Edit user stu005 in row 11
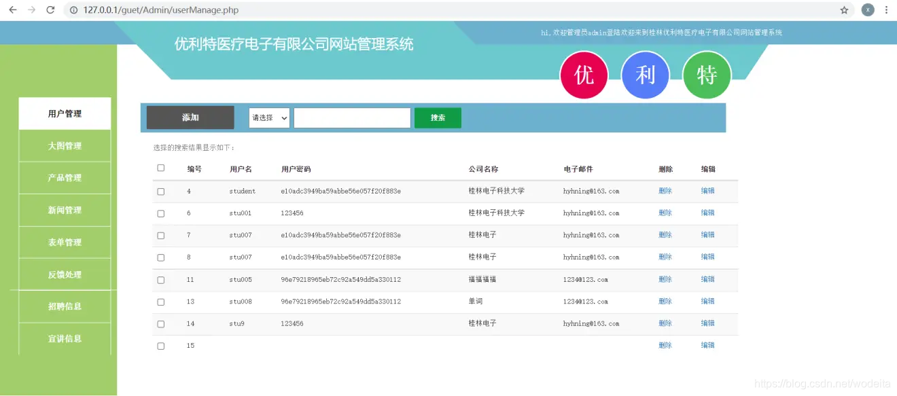This screenshot has height=396, width=897. pos(707,279)
